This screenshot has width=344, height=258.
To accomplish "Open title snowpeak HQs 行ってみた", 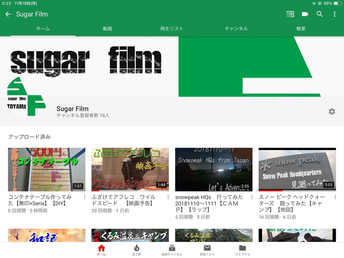I will 209,203.
